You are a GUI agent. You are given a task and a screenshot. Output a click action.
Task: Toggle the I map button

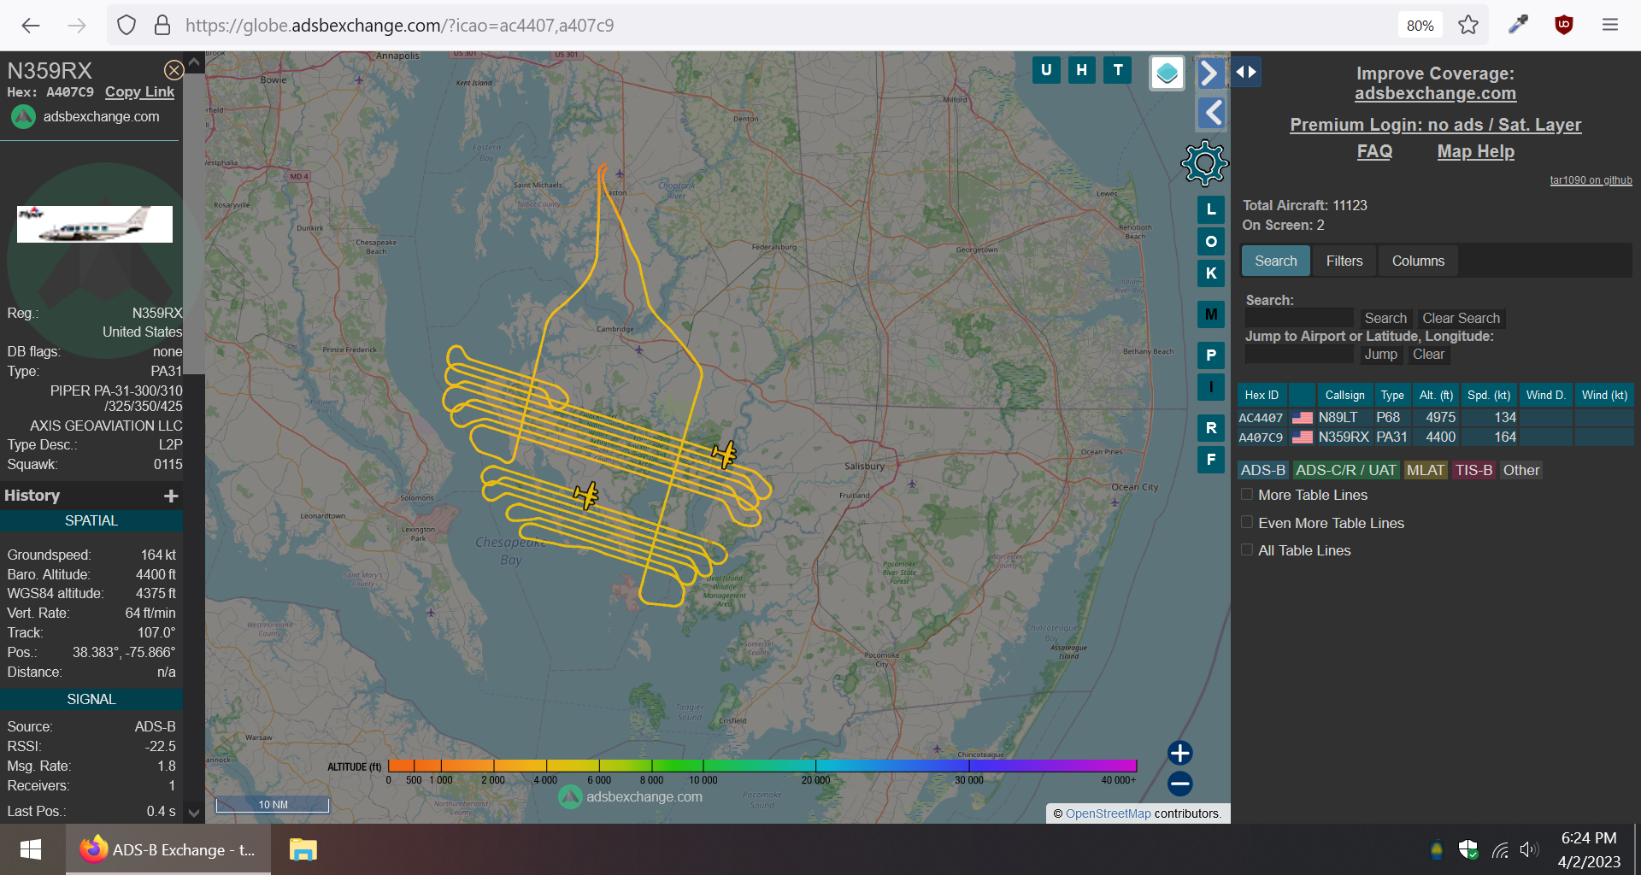[x=1211, y=387]
